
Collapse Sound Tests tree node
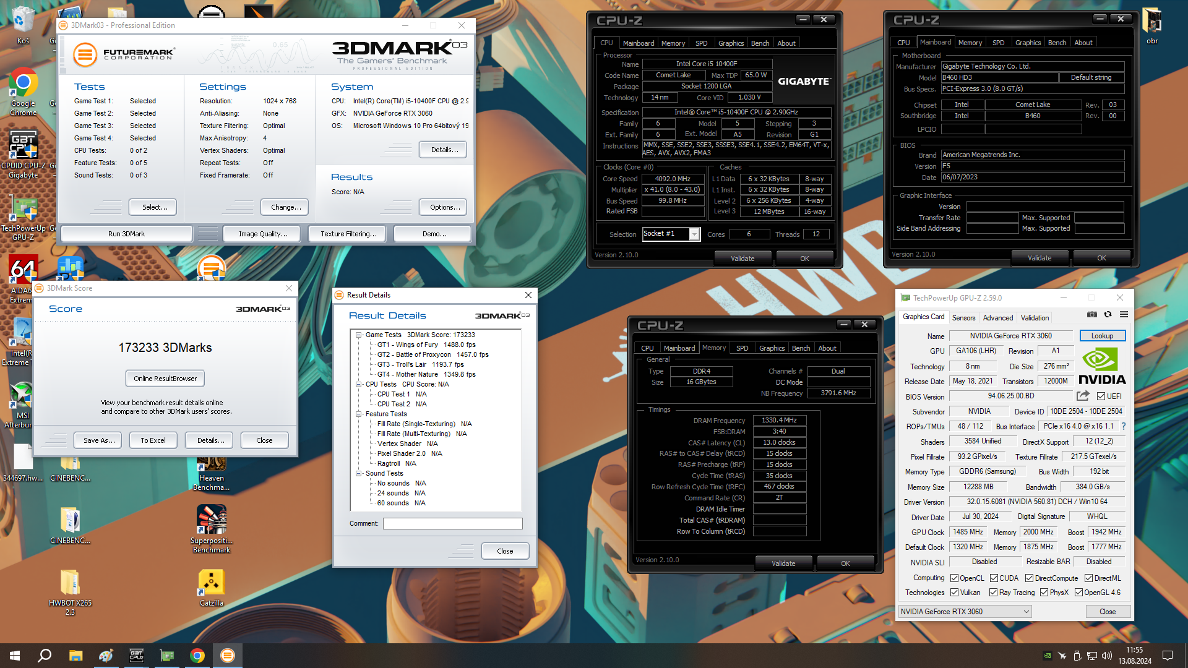pyautogui.click(x=358, y=473)
